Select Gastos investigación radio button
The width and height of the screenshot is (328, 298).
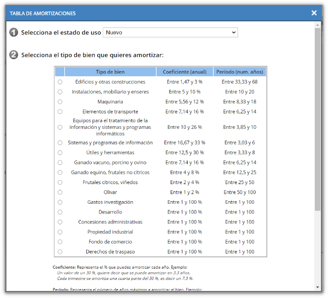(x=60, y=202)
